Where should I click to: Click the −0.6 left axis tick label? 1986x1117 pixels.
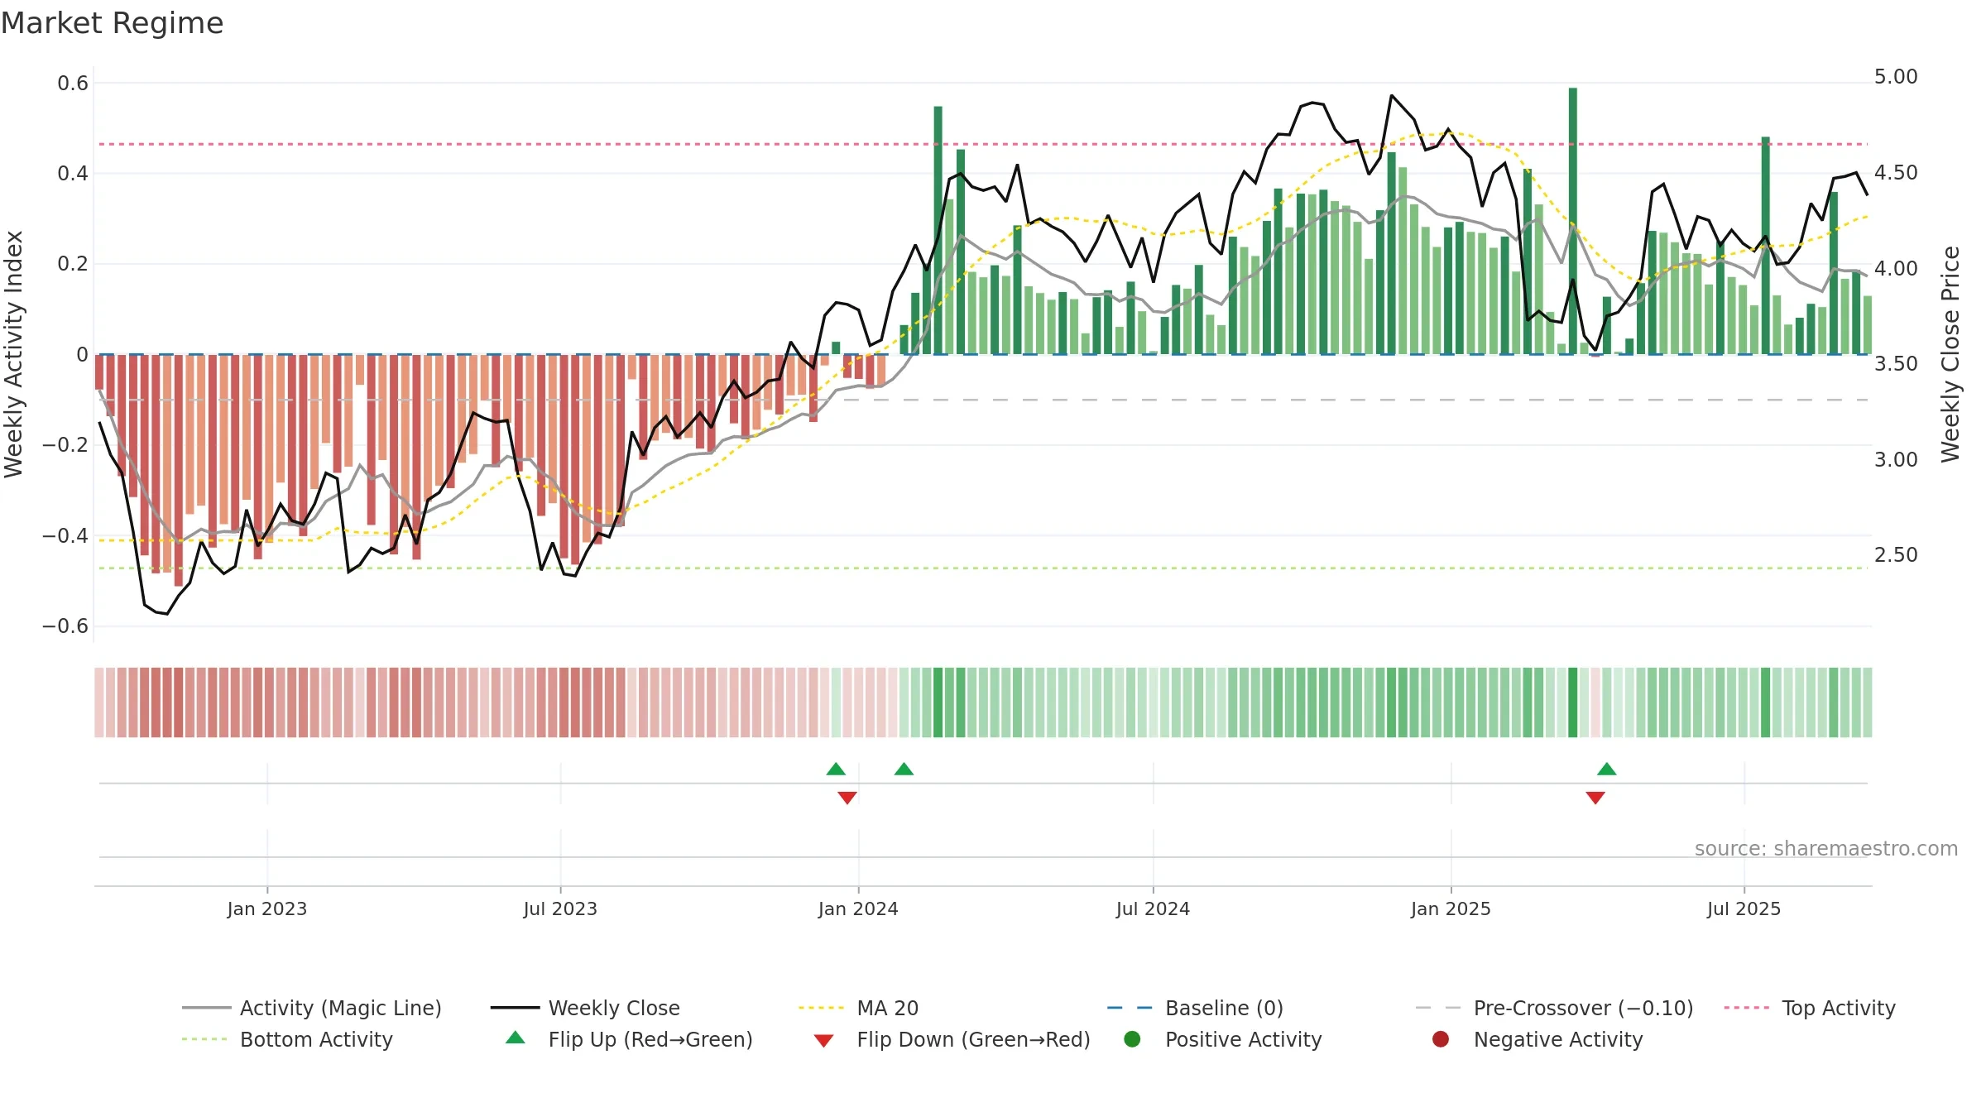point(65,626)
